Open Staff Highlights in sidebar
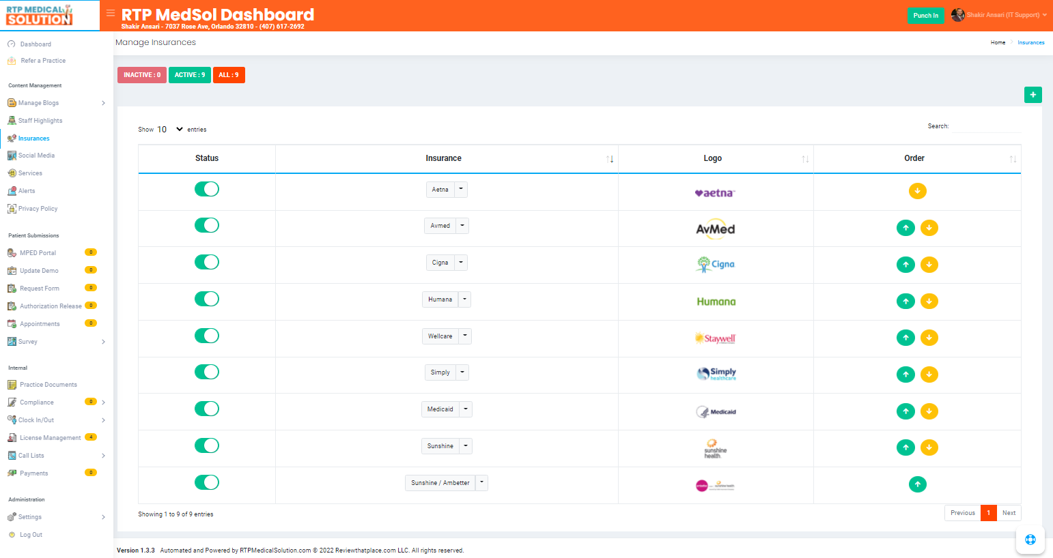This screenshot has height=558, width=1053. tap(40, 121)
